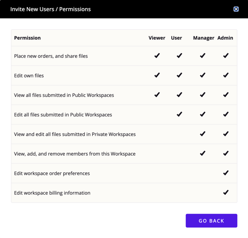Click the Permission column header
248x238 pixels.
(x=27, y=38)
